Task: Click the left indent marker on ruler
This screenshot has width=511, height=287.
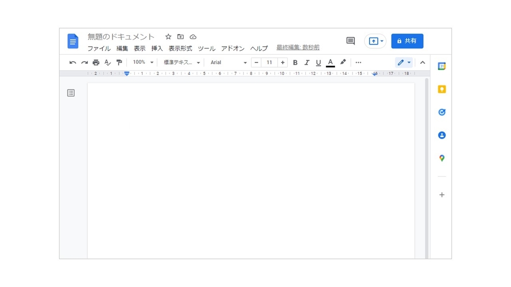Action: click(x=126, y=74)
